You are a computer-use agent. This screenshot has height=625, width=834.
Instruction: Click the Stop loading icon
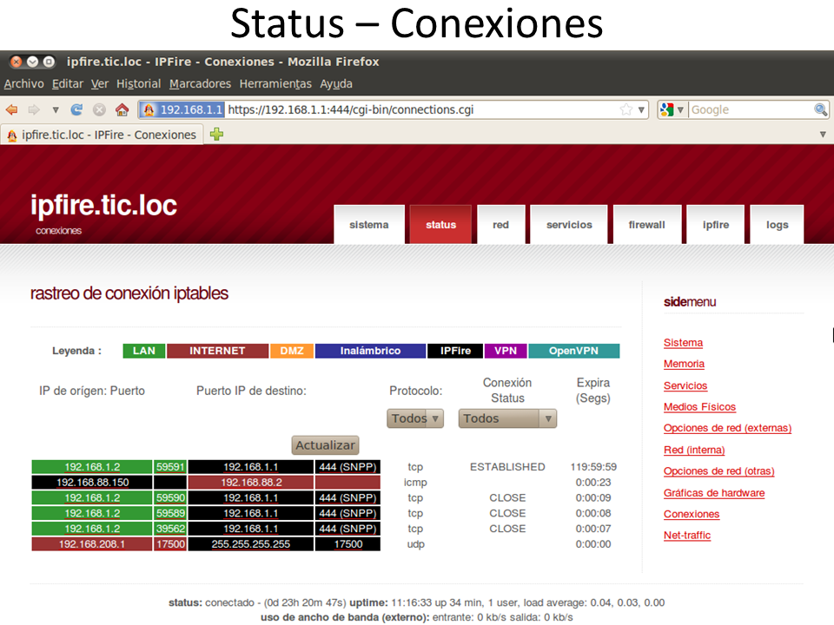99,110
